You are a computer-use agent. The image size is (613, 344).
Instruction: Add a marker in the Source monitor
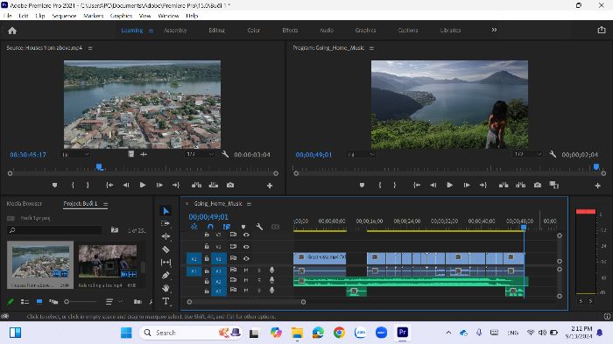[54, 186]
